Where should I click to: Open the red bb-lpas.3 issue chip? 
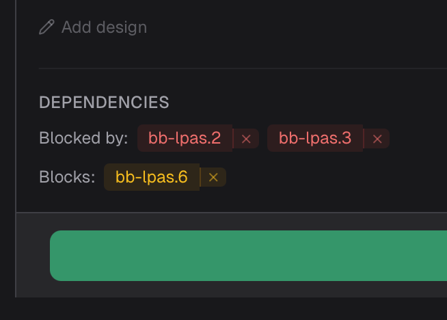314,138
